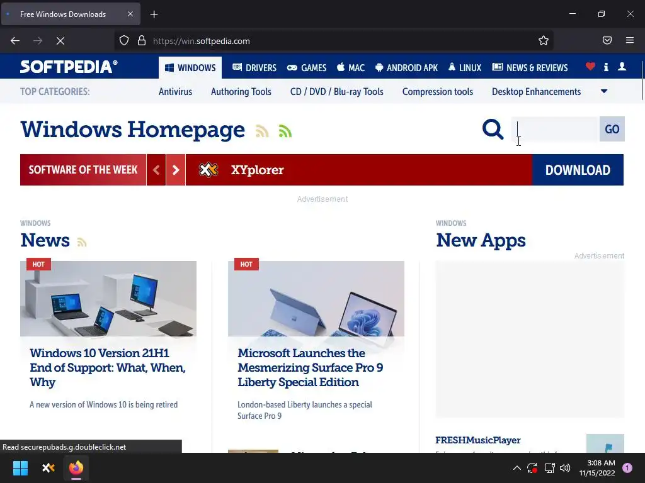Stop loading the page with the X button
The width and height of the screenshot is (645, 483).
60,41
